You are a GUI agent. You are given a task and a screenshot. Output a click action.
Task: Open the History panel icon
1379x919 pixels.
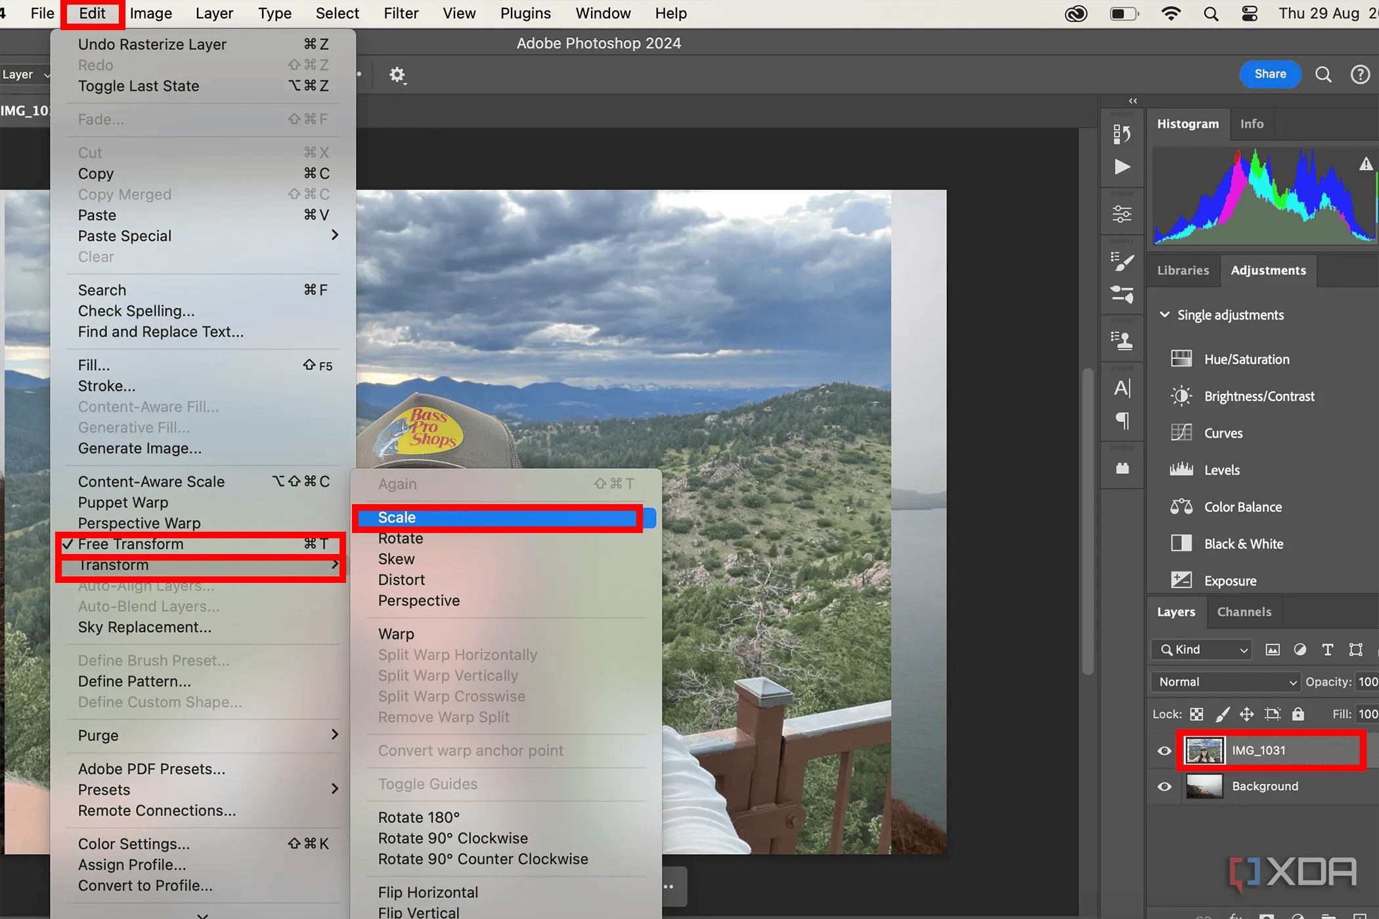pyautogui.click(x=1122, y=135)
